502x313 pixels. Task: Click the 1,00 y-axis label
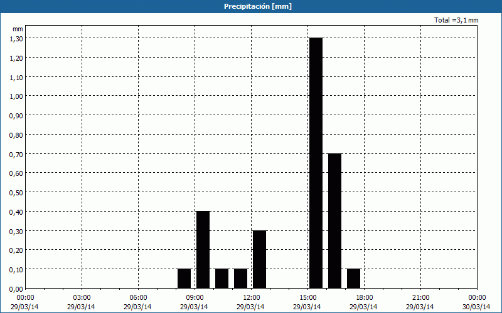pos(16,96)
